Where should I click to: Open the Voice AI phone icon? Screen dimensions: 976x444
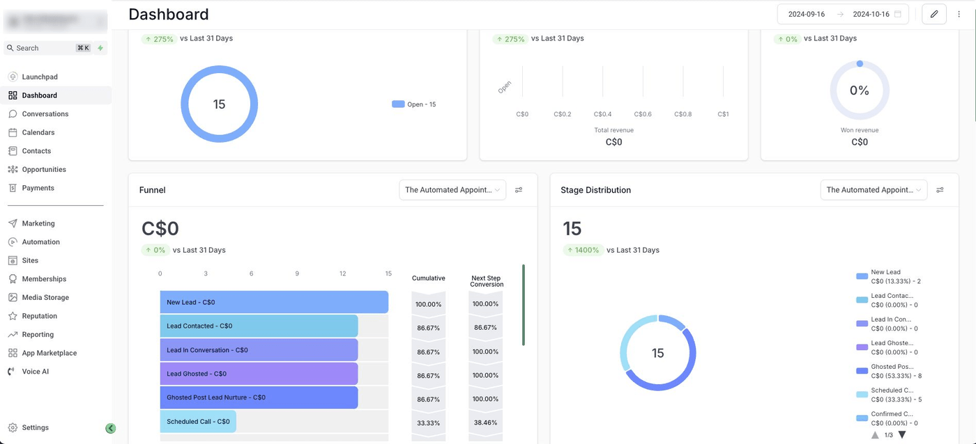tap(13, 372)
